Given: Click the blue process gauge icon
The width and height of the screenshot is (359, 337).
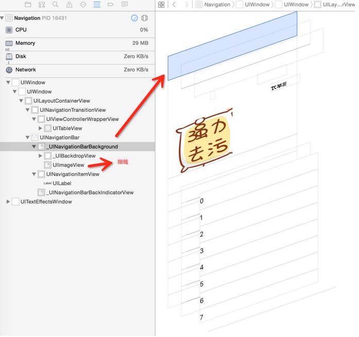Looking at the screenshot, I should [134, 18].
